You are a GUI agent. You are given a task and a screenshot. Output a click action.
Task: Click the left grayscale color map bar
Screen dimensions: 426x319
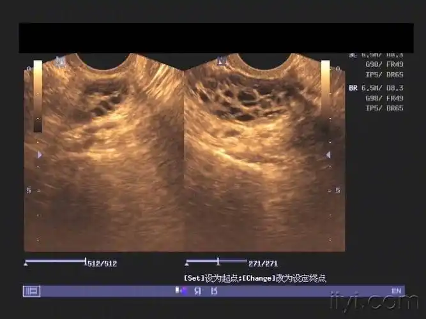click(38, 96)
